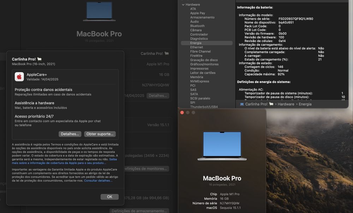Select Câmara in hardware list

196,30
